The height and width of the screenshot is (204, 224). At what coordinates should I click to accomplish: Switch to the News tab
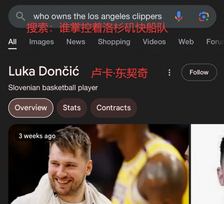[x=76, y=42]
